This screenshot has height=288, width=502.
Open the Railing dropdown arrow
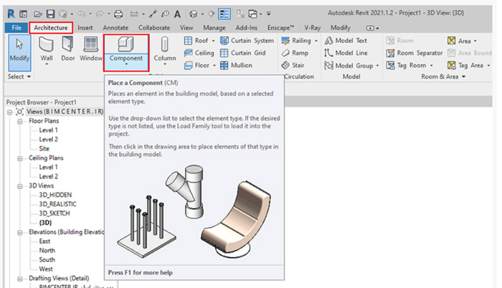click(316, 41)
